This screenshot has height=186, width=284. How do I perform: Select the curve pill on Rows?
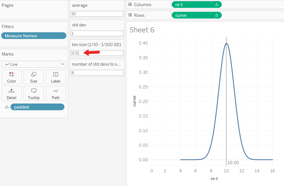click(196, 15)
